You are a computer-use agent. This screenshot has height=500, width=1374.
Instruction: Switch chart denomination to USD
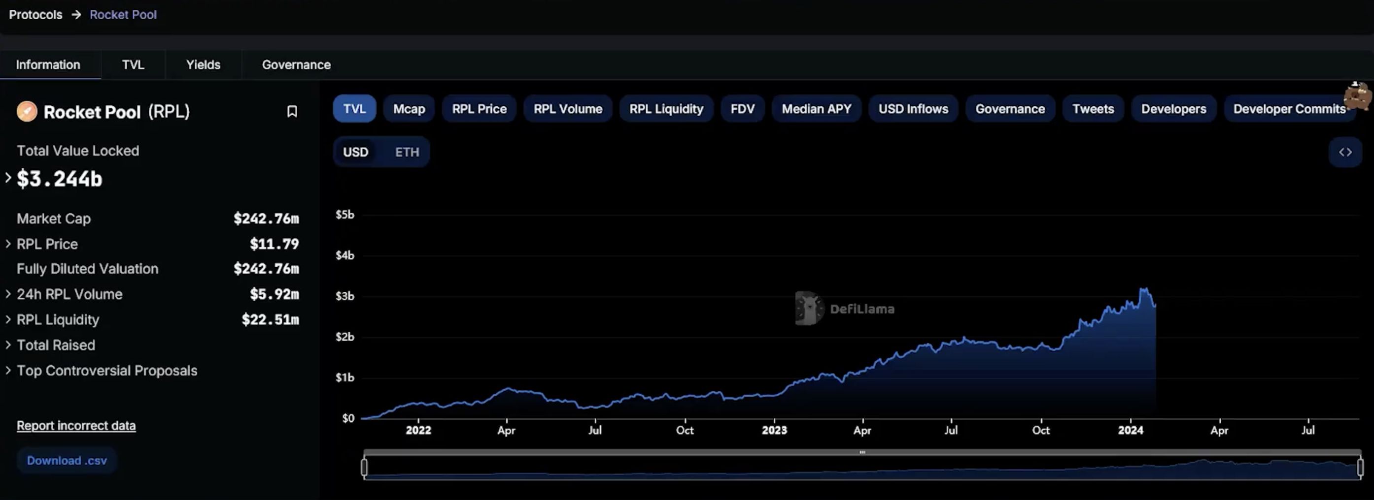356,152
